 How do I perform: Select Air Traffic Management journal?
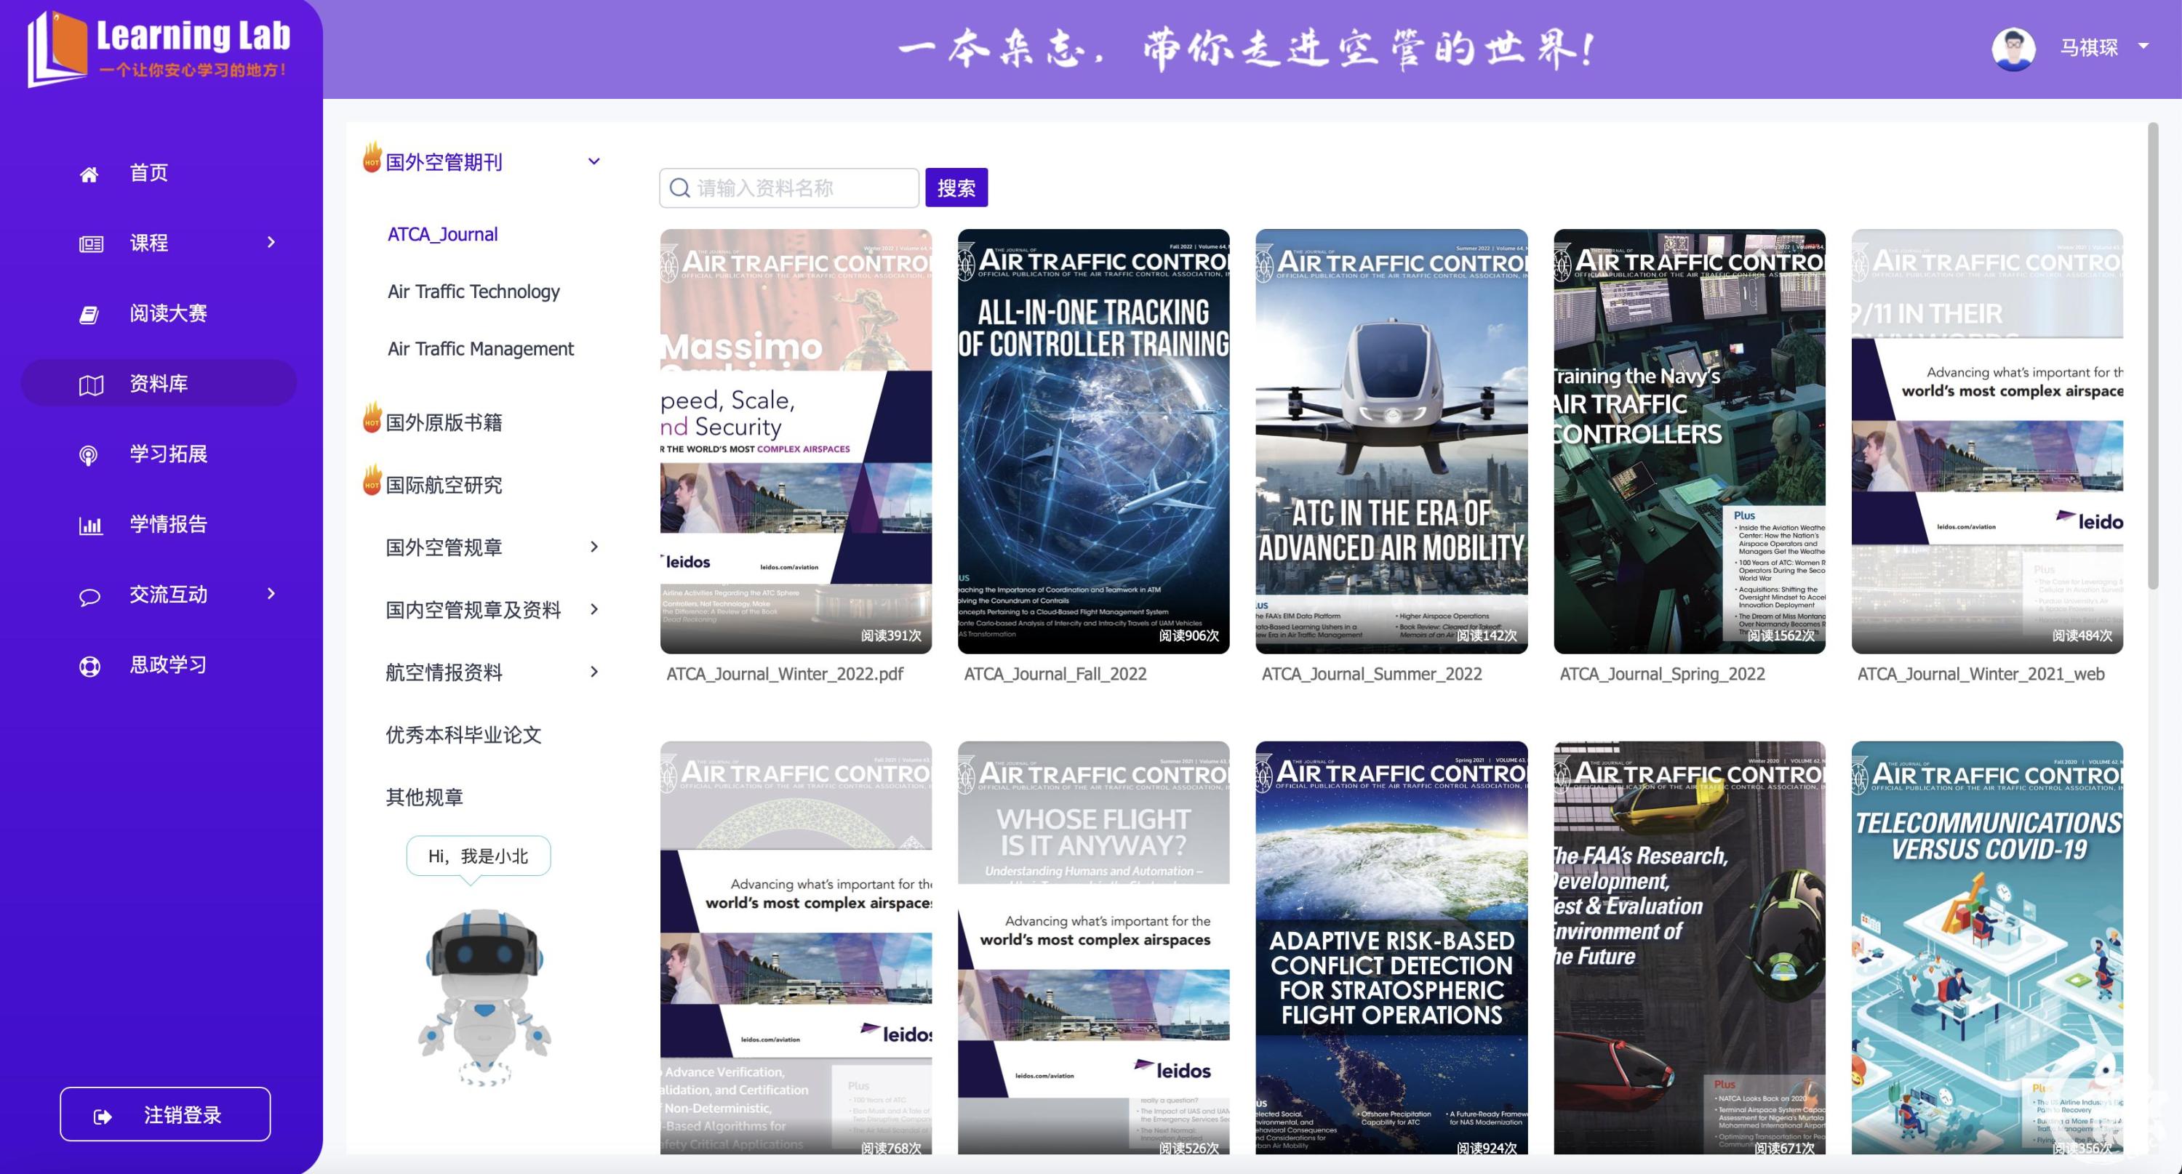pyautogui.click(x=480, y=349)
